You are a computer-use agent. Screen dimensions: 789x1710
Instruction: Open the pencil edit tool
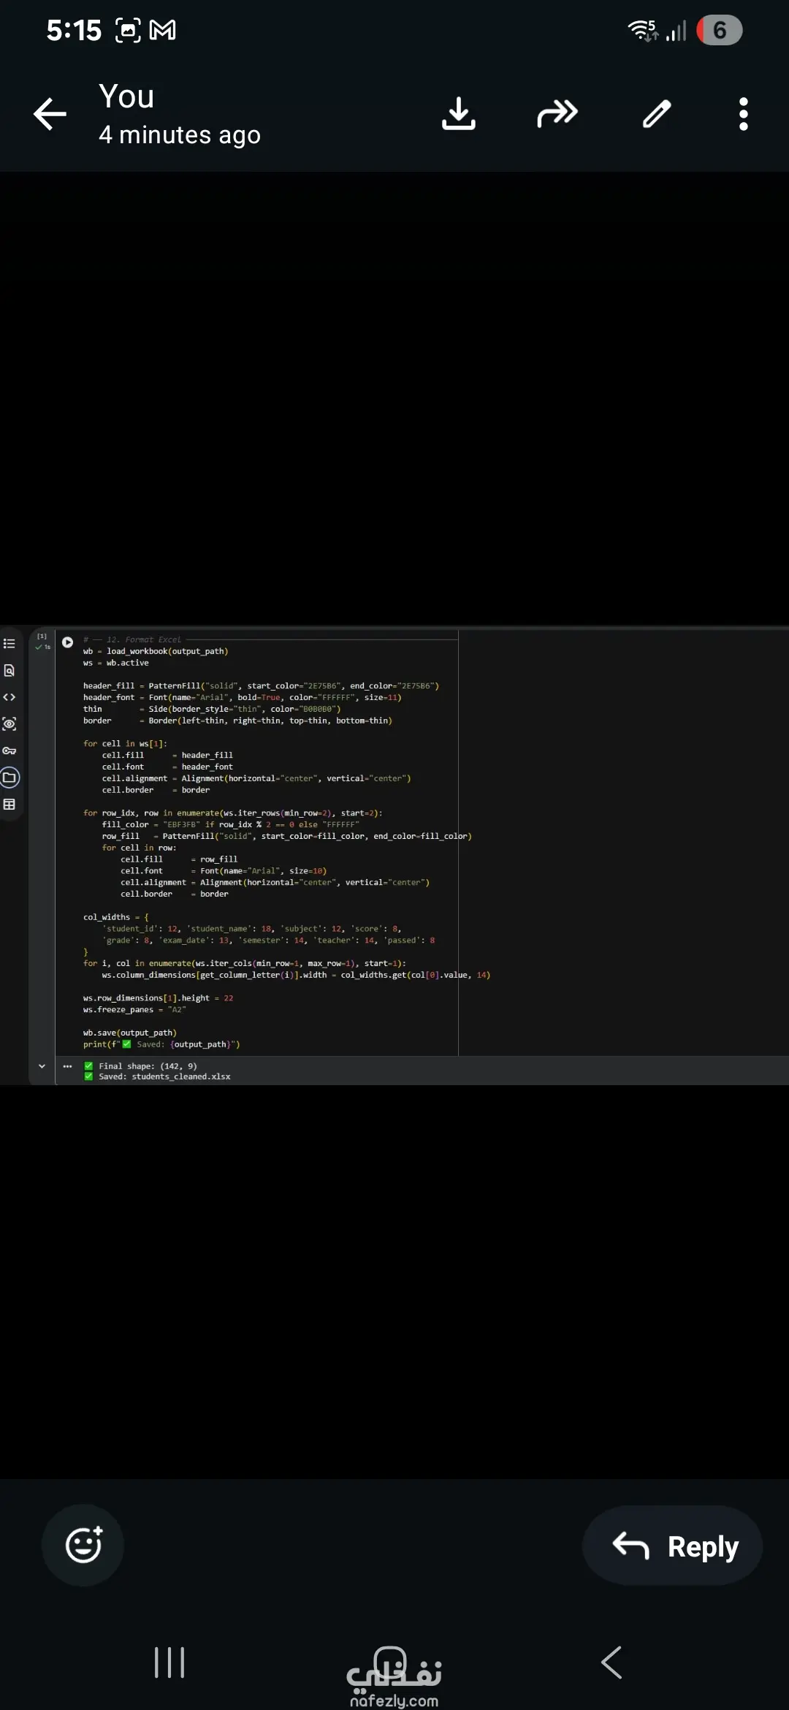657,114
